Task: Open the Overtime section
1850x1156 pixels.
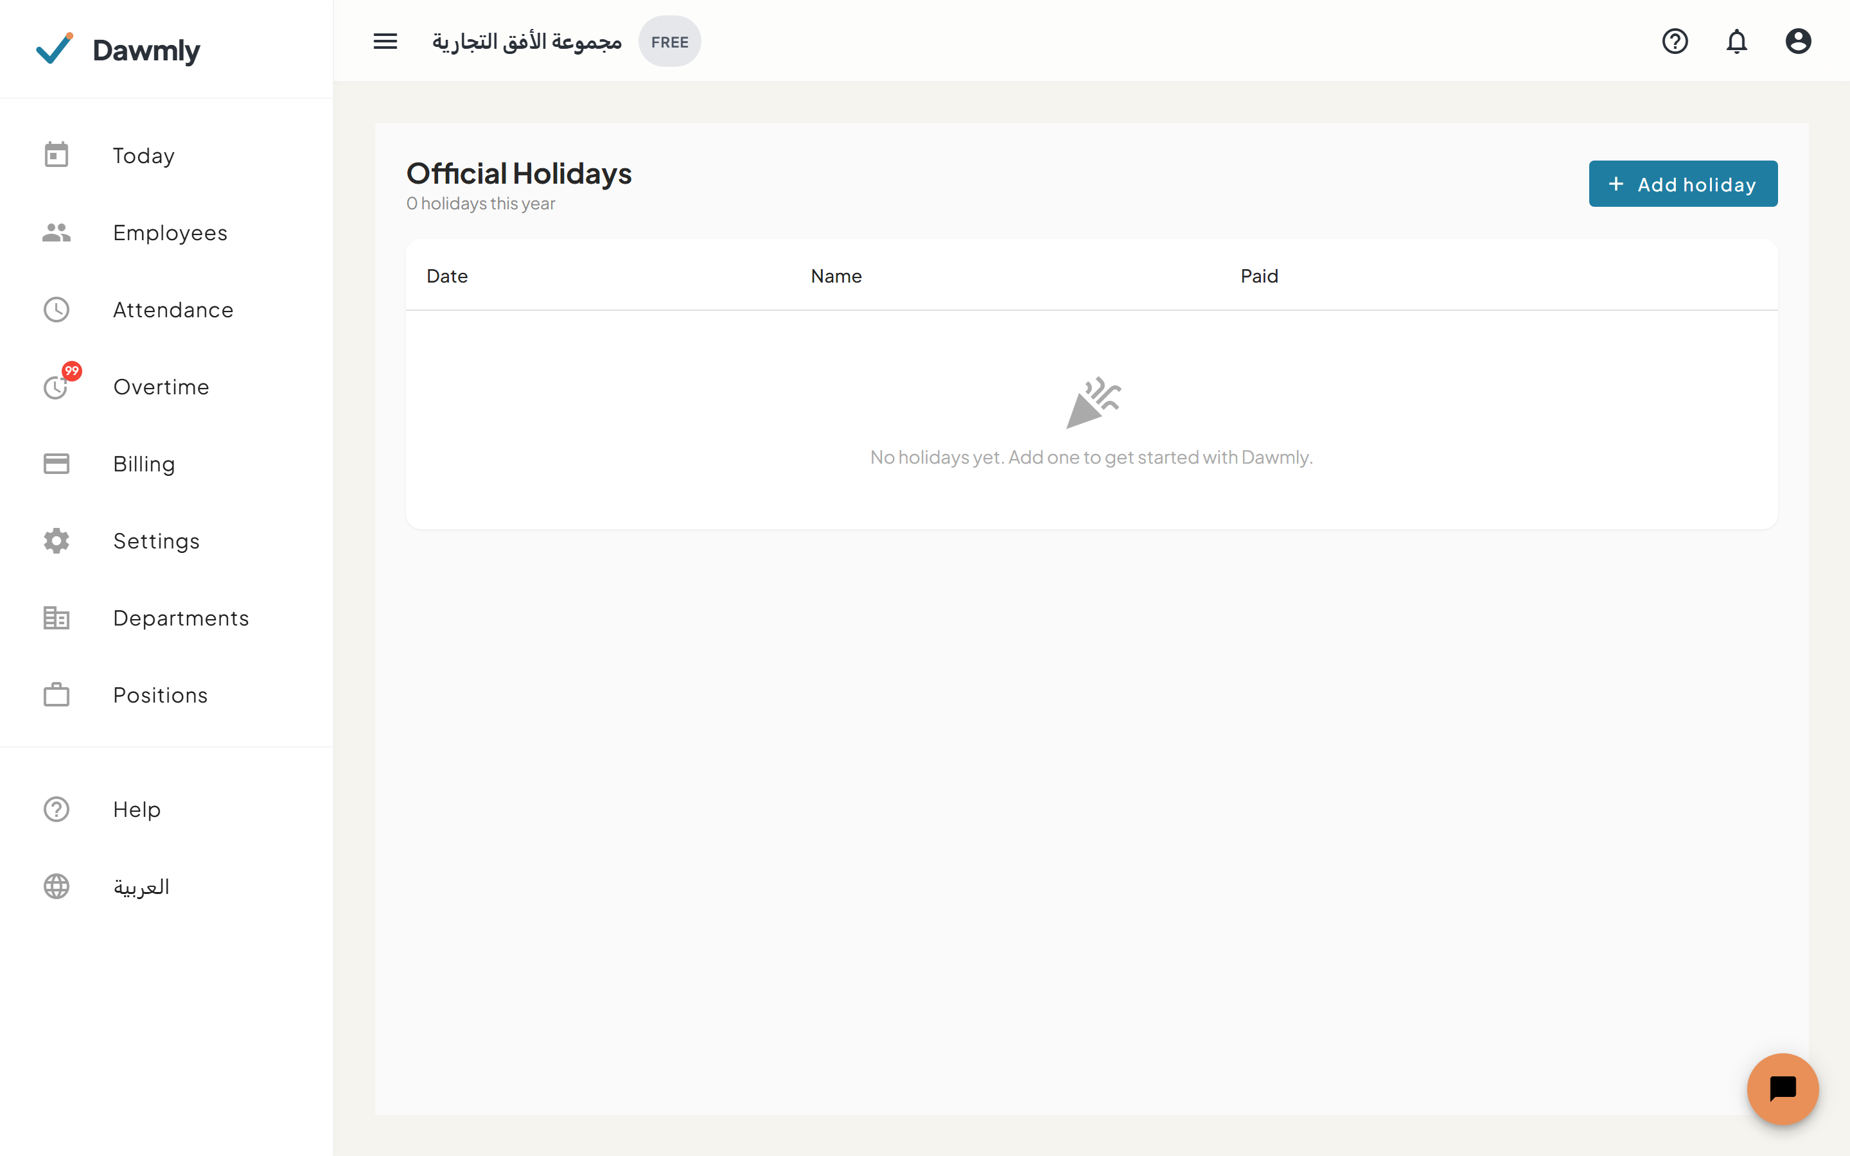Action: tap(166, 386)
